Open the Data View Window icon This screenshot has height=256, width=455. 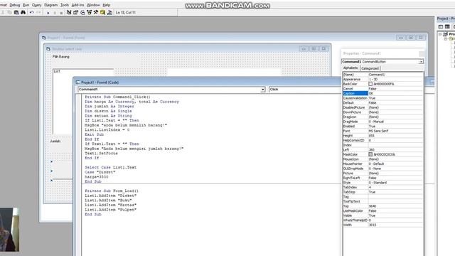point(102,13)
